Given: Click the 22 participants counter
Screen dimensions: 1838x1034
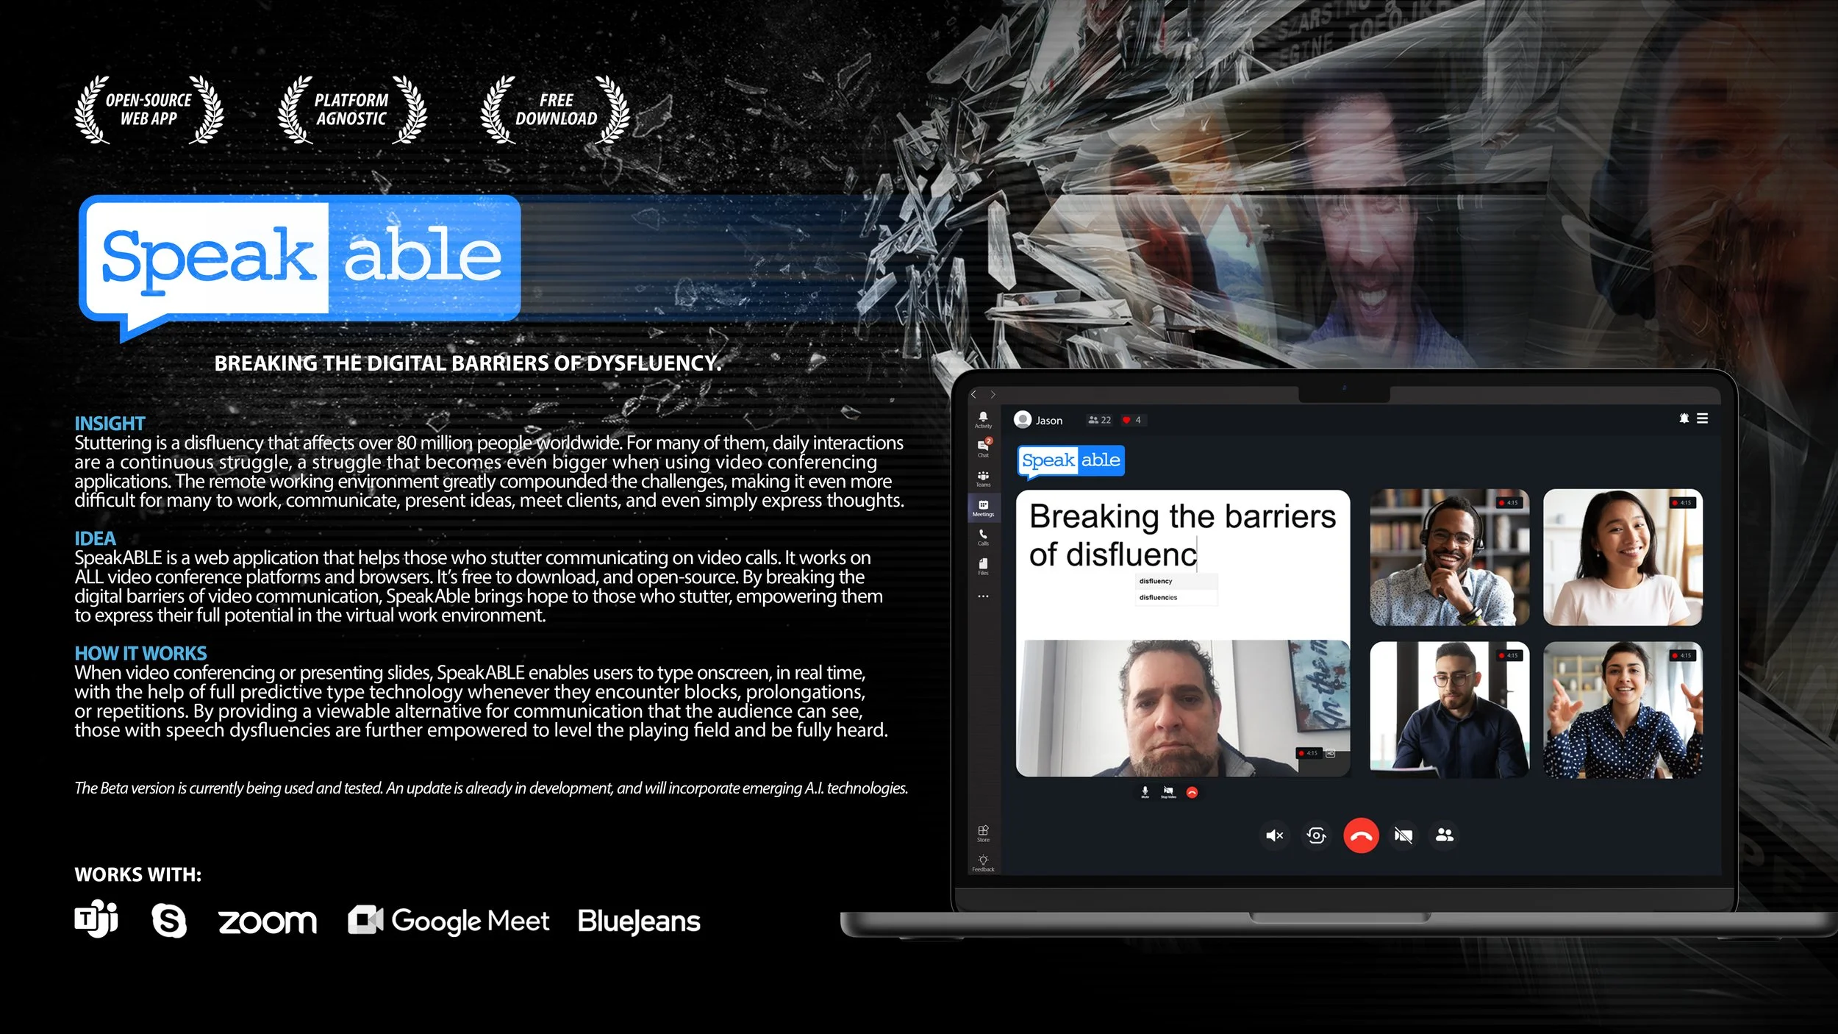Looking at the screenshot, I should coord(1099,420).
